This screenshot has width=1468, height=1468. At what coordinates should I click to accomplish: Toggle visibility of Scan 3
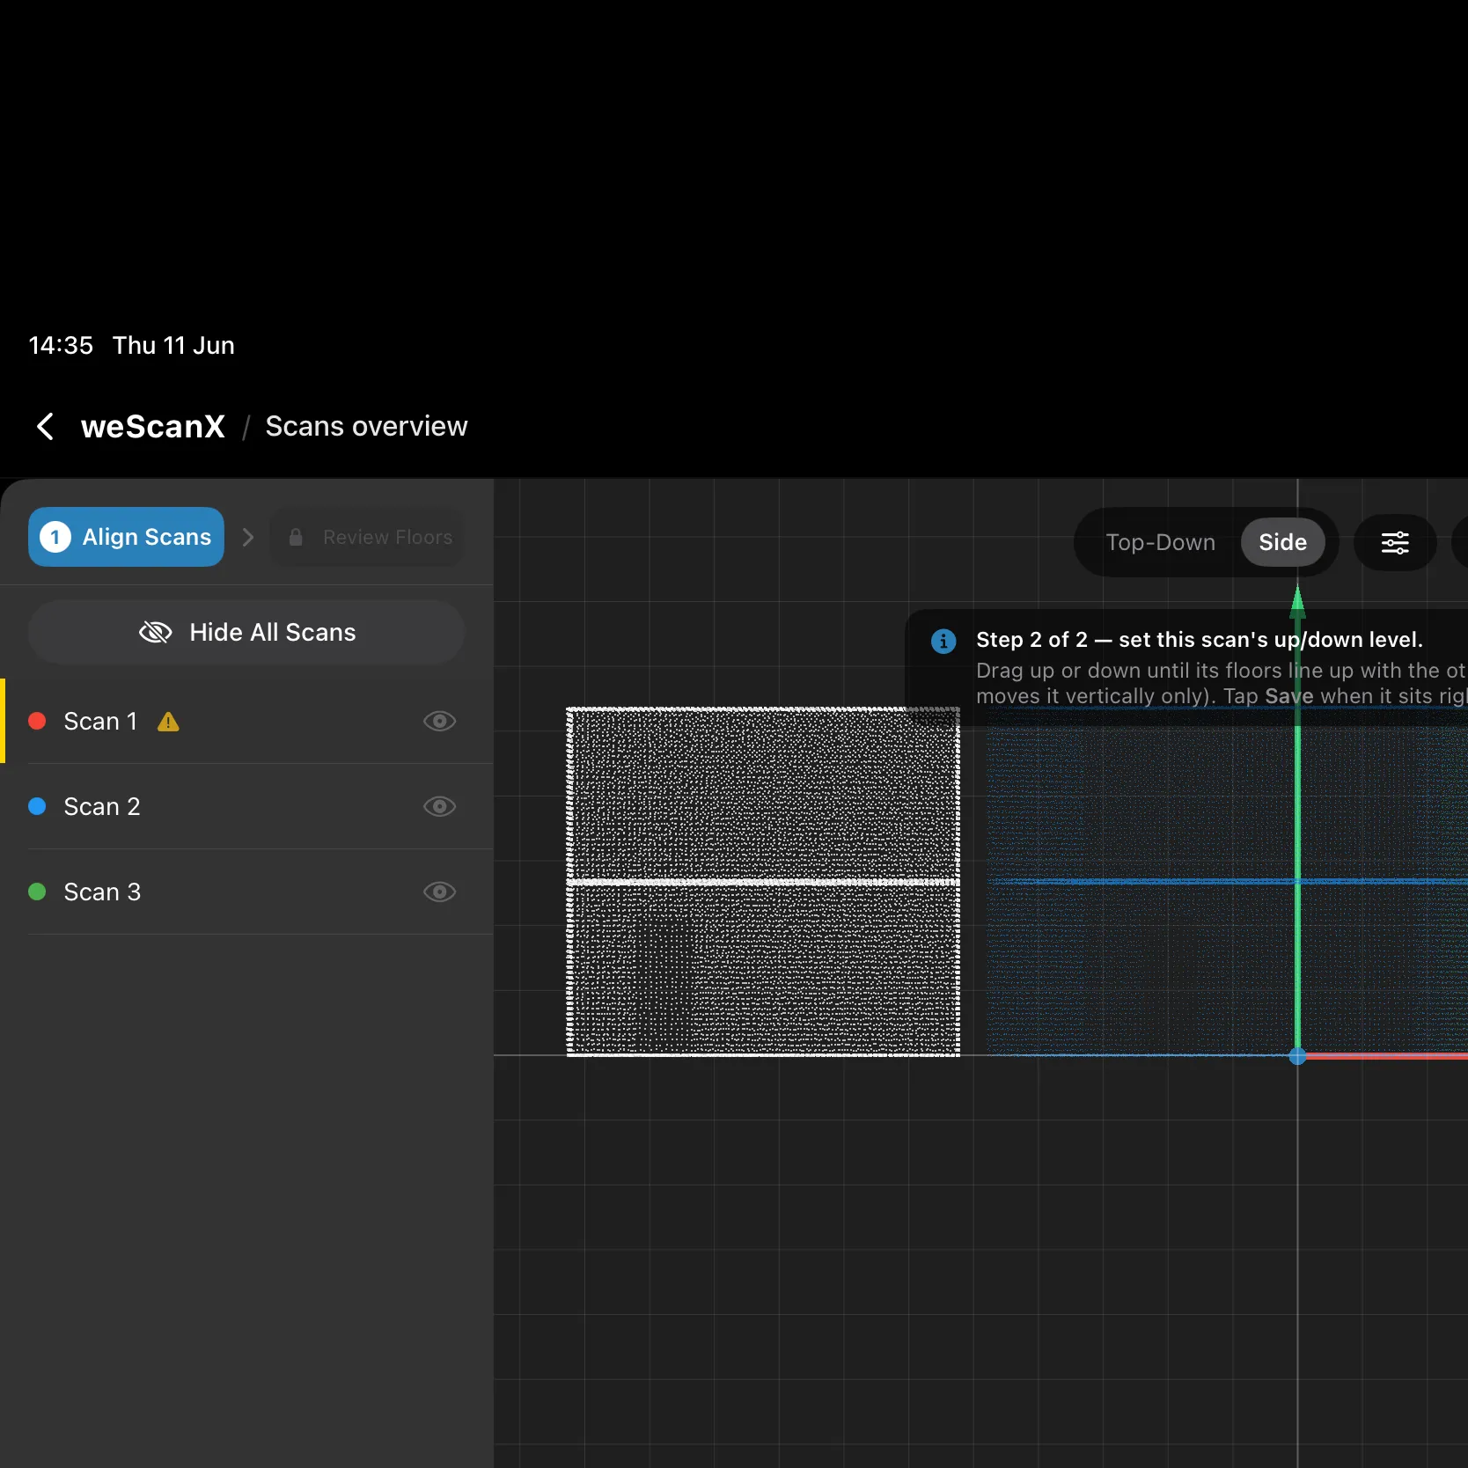(439, 892)
